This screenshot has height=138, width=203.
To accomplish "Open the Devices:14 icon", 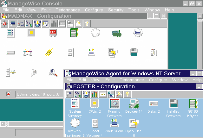I will pyautogui.click(x=134, y=103).
